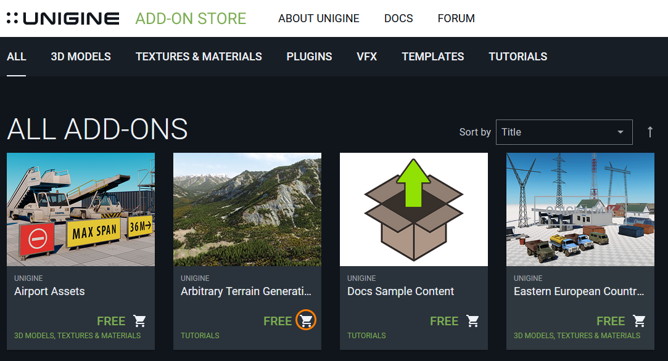Open the TUTORIALS category tab

click(518, 57)
